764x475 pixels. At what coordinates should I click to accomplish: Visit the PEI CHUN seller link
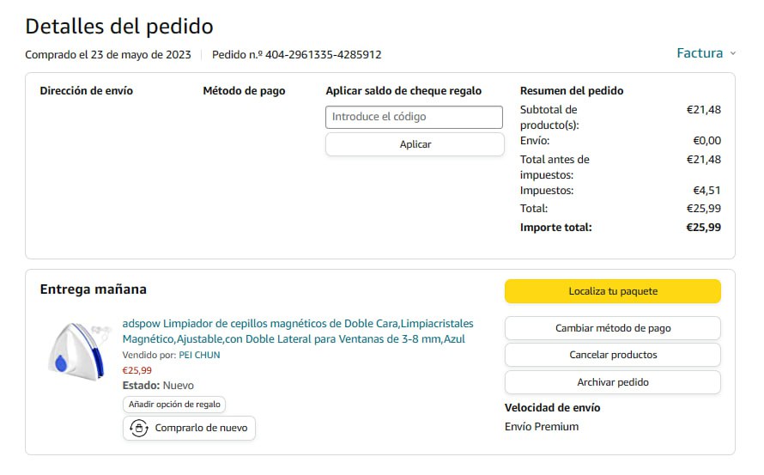click(x=199, y=355)
